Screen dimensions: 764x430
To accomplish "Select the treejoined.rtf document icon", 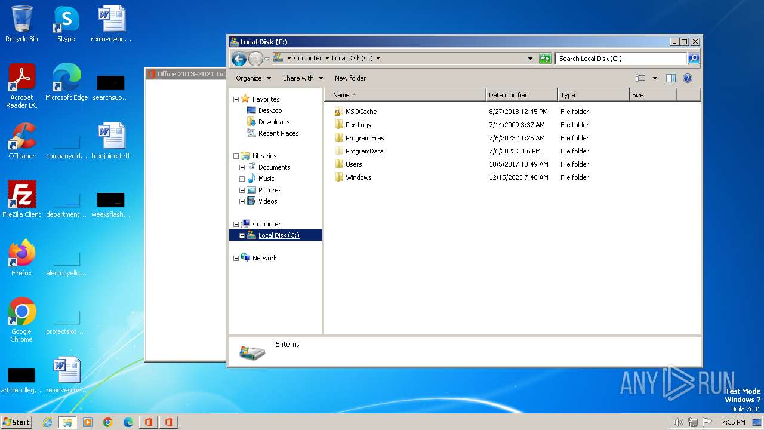I will point(111,141).
